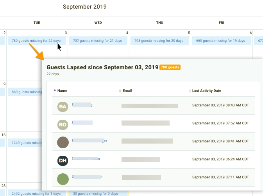Sort the guest list by Name column
Screen dimensions: 263x196
coord(62,91)
